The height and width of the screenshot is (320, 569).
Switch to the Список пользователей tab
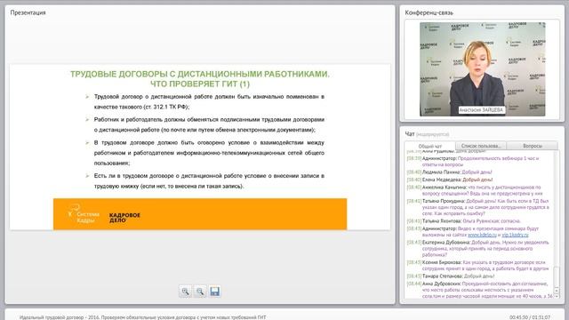coord(481,146)
